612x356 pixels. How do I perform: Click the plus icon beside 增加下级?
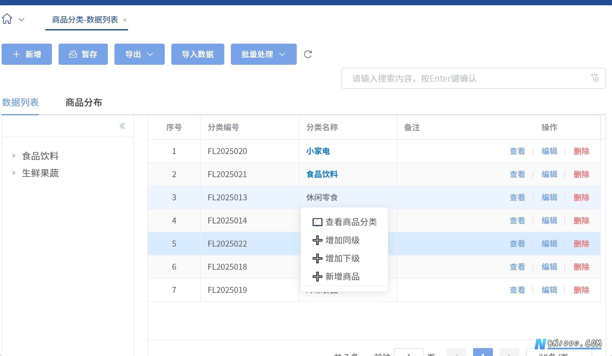click(317, 258)
